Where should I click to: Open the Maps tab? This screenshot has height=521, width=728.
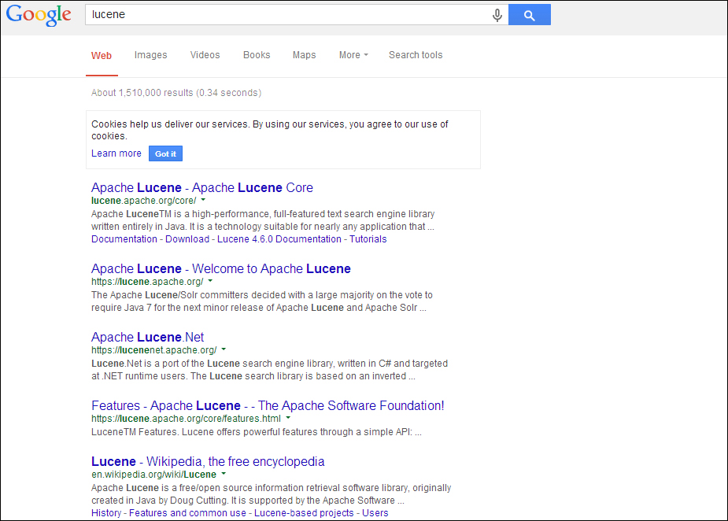[x=304, y=55]
